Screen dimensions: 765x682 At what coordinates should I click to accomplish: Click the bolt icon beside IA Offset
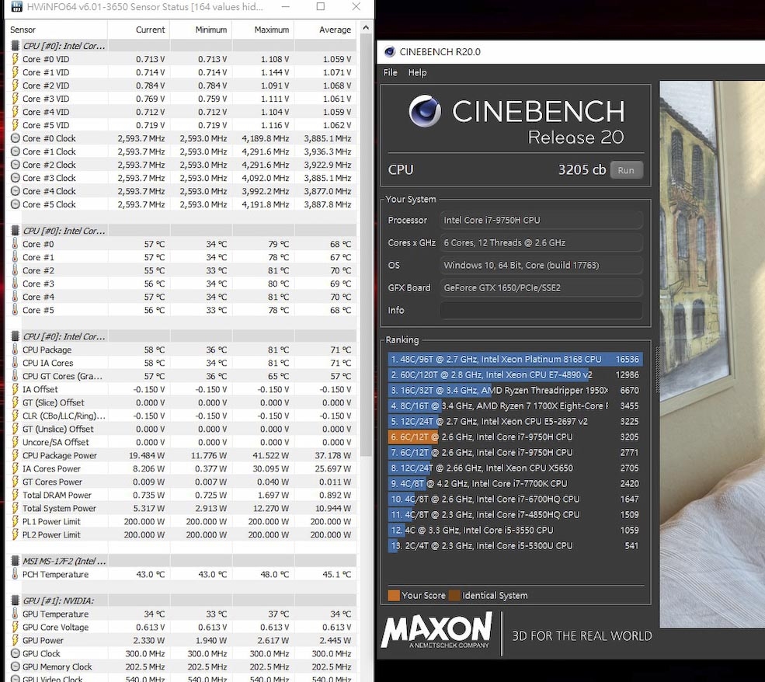tap(15, 389)
